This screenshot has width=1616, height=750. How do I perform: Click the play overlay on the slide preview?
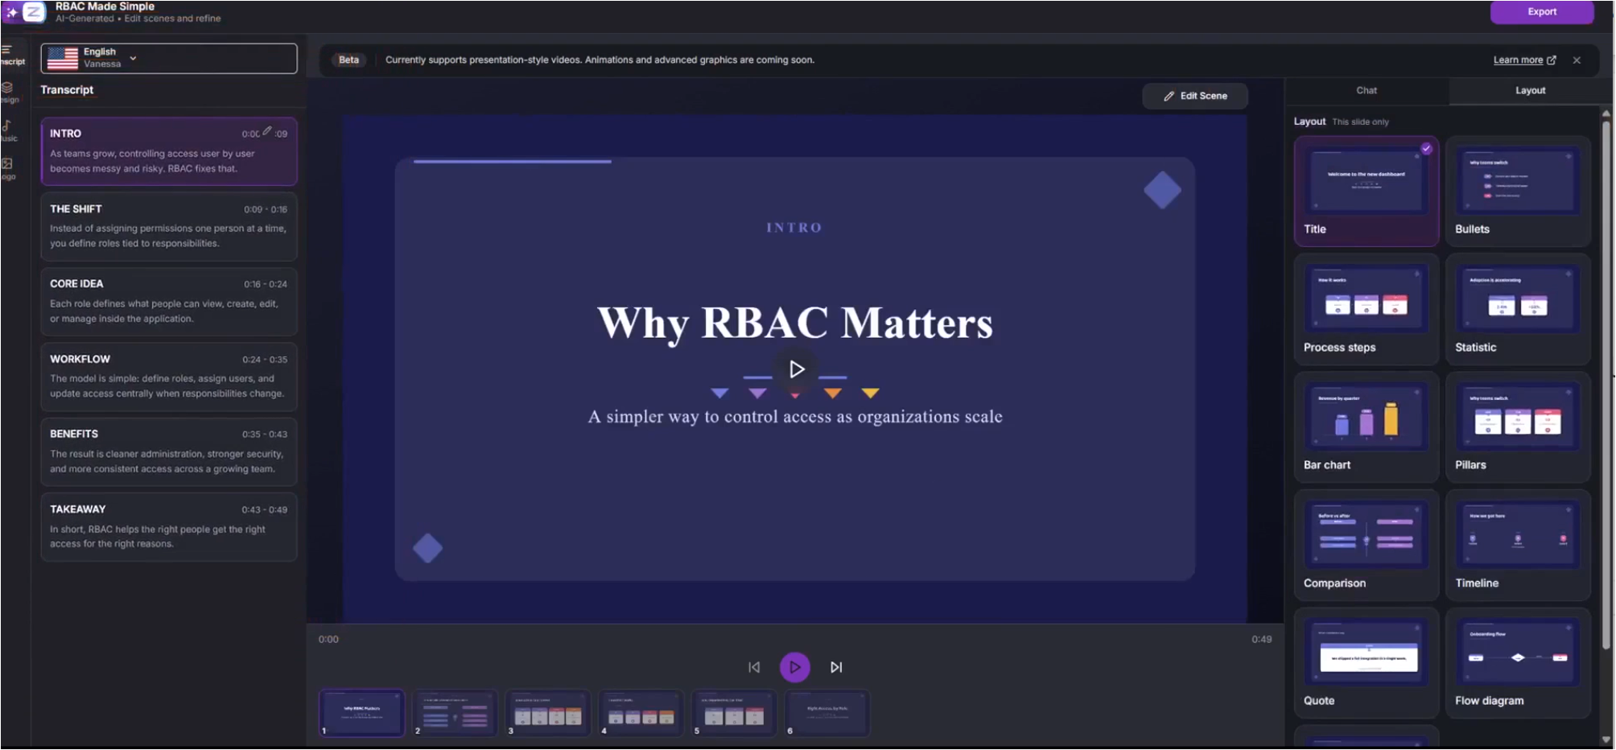(x=796, y=369)
